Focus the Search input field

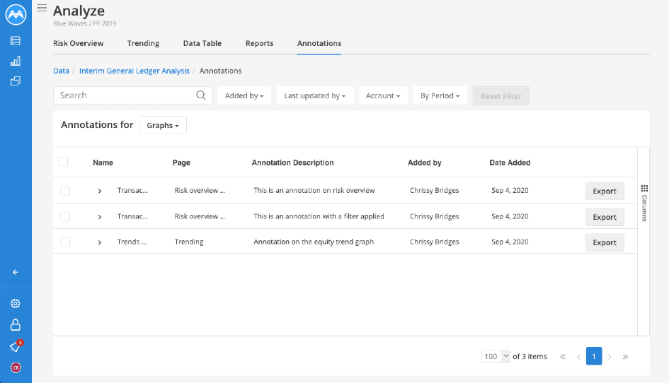click(132, 95)
